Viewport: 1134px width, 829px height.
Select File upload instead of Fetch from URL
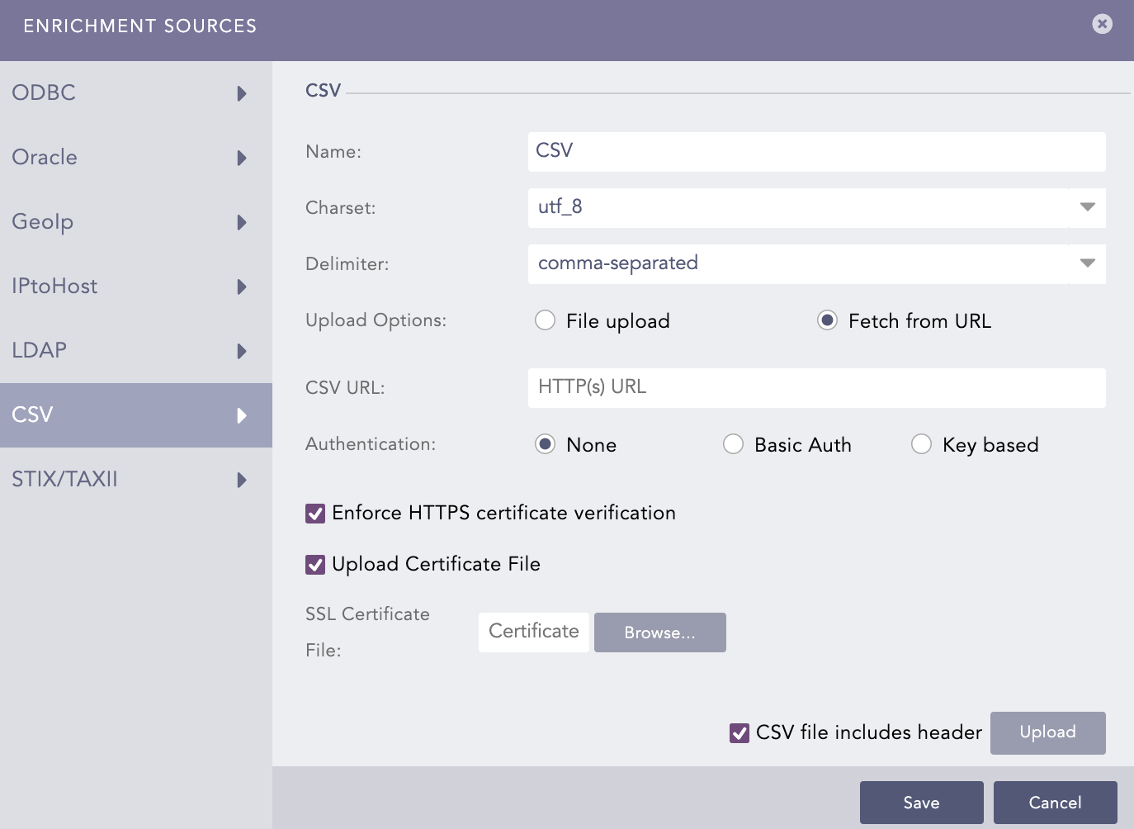tap(546, 320)
